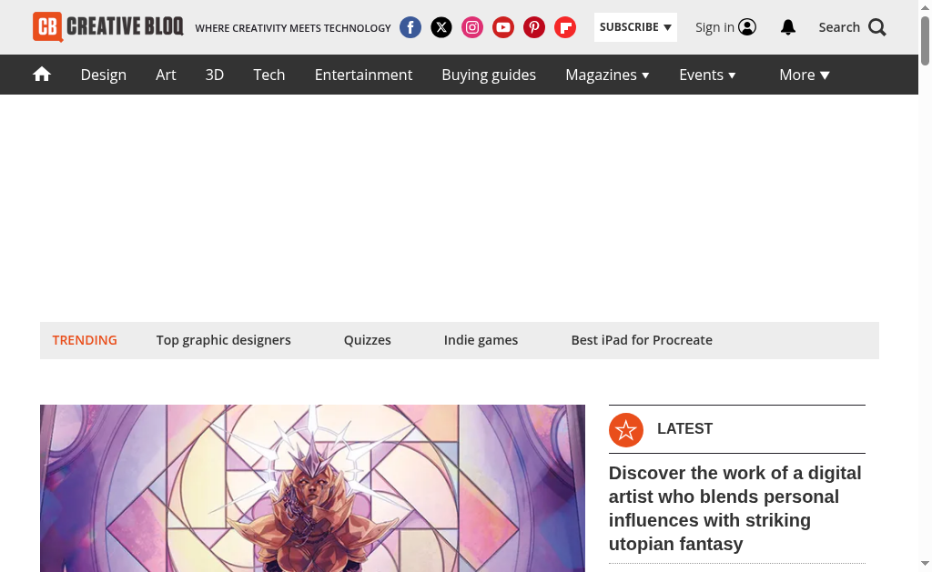This screenshot has height=572, width=932.
Task: Click the scrollbar up arrow
Action: (925, 7)
